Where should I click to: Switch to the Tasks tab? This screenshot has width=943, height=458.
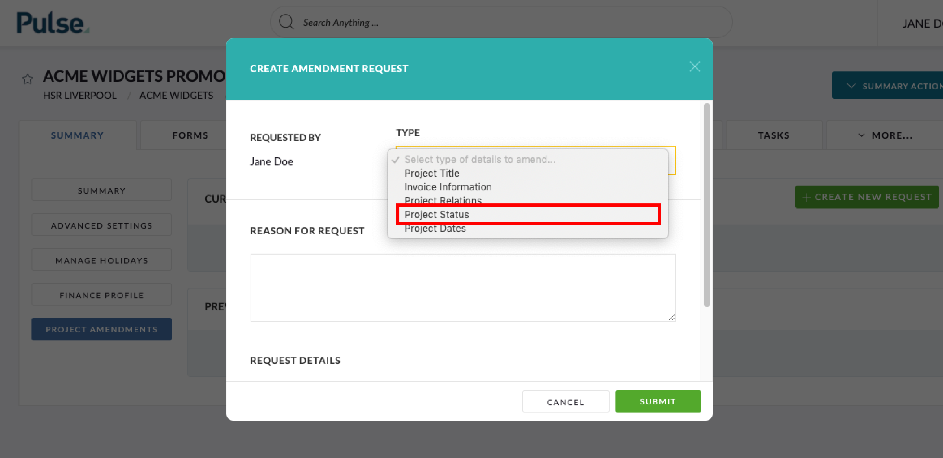(x=773, y=135)
